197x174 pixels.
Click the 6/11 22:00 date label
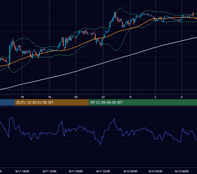pos(103,171)
